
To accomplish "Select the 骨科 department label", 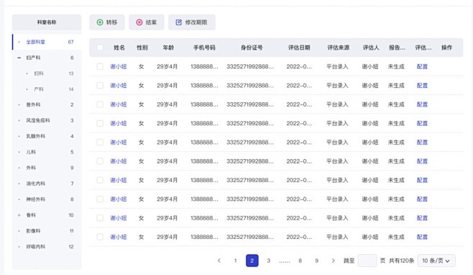I will point(31,215).
